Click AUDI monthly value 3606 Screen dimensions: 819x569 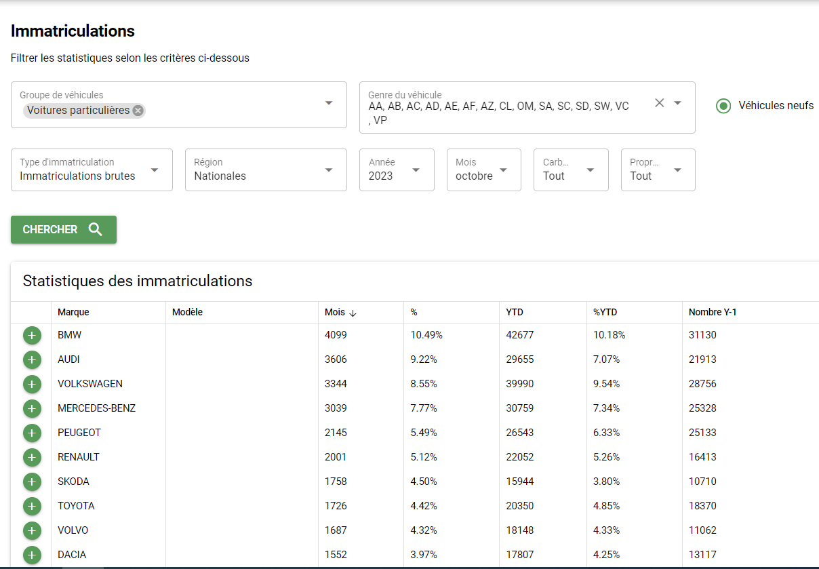point(336,359)
